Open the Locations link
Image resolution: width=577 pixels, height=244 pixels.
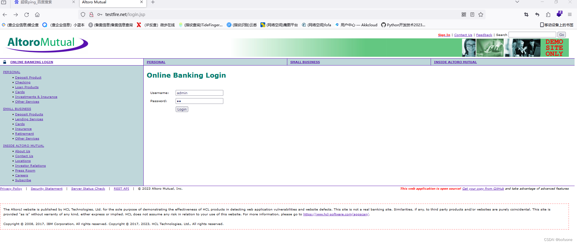click(x=23, y=161)
